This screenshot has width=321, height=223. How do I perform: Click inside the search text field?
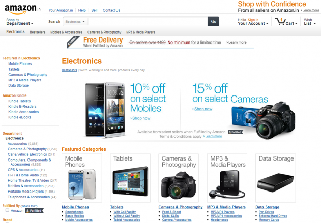click(x=148, y=22)
